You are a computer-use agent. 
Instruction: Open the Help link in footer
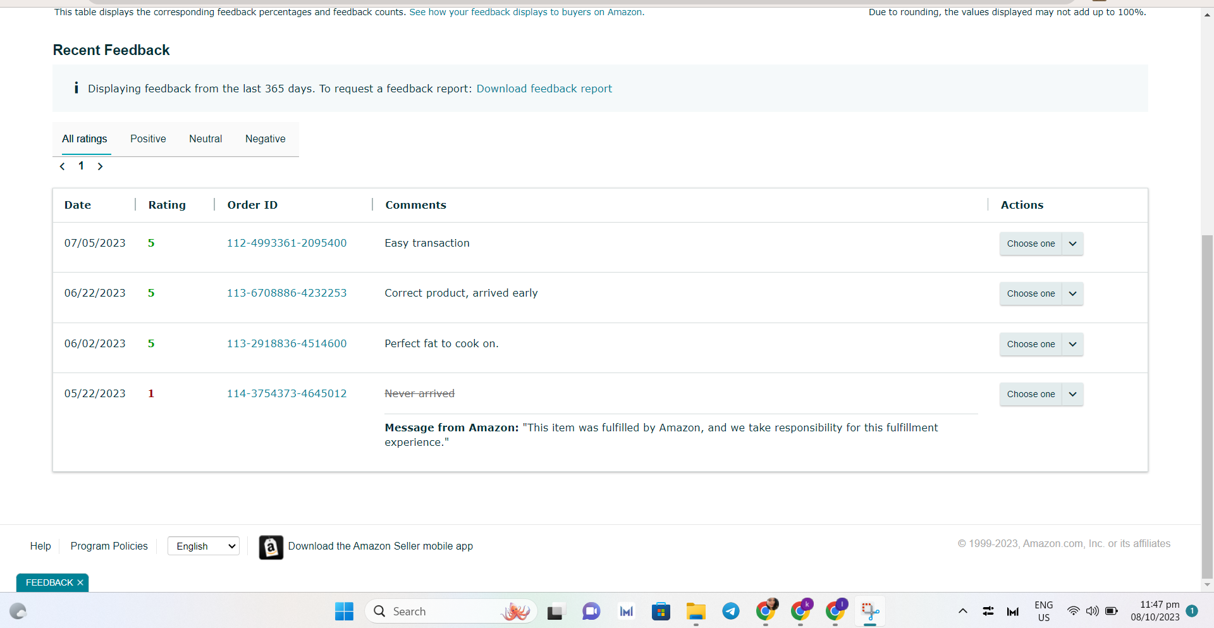point(40,546)
